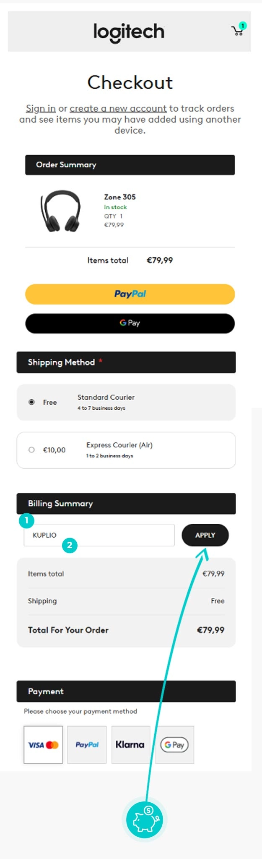
Task: Click the step 1 marker badge
Action: click(26, 521)
